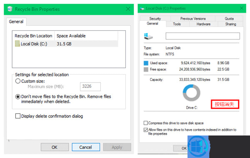Click the NTFS file system value
The width and height of the screenshot is (250, 158).
[170, 54]
